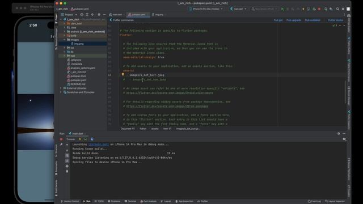
Task: Click red Stop icon in Run panel
Action: (x=61, y=139)
